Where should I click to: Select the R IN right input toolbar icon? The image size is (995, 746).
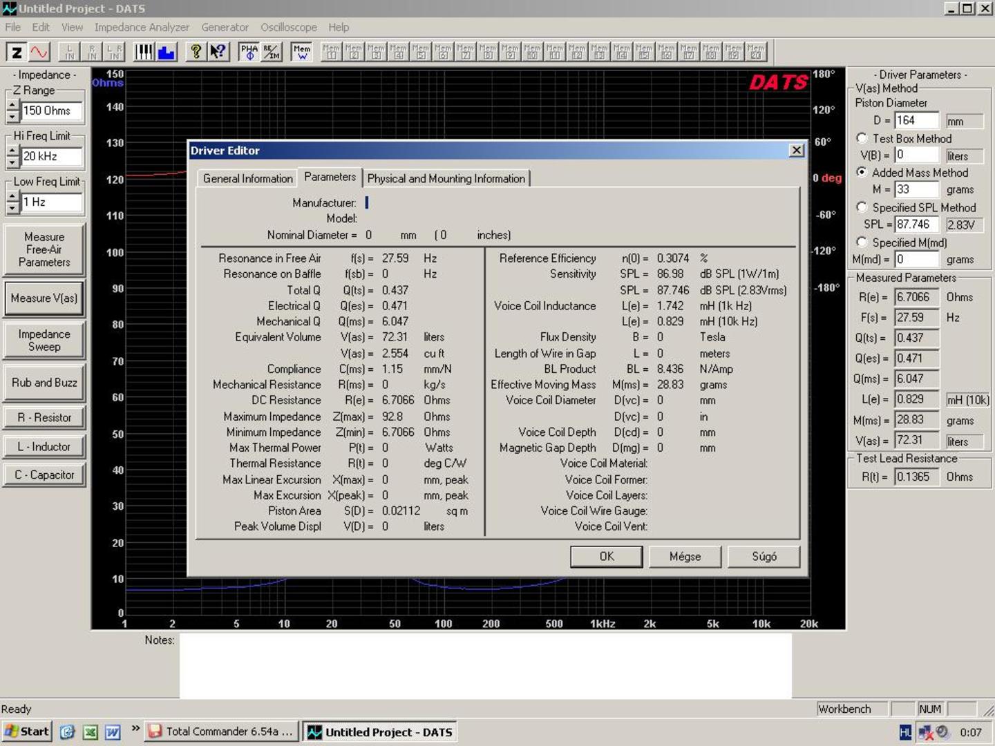pyautogui.click(x=92, y=52)
